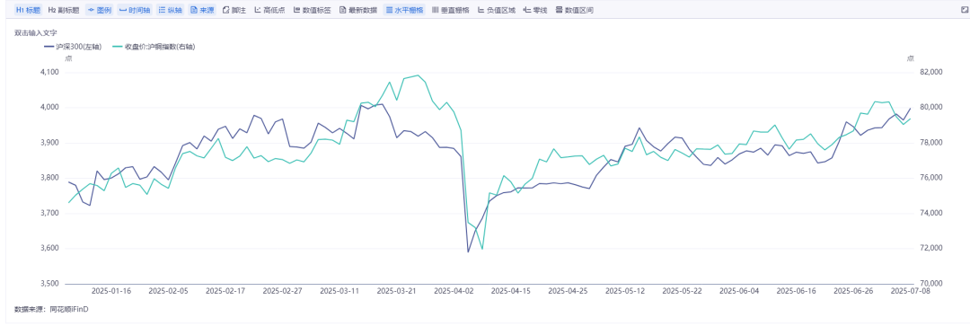Toggle the 纵轴 vertical axis
970x326 pixels.
pyautogui.click(x=170, y=11)
